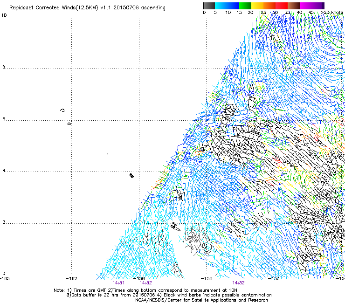
Task: Click the '>50 knots' legend label
Action: pyautogui.click(x=331, y=13)
